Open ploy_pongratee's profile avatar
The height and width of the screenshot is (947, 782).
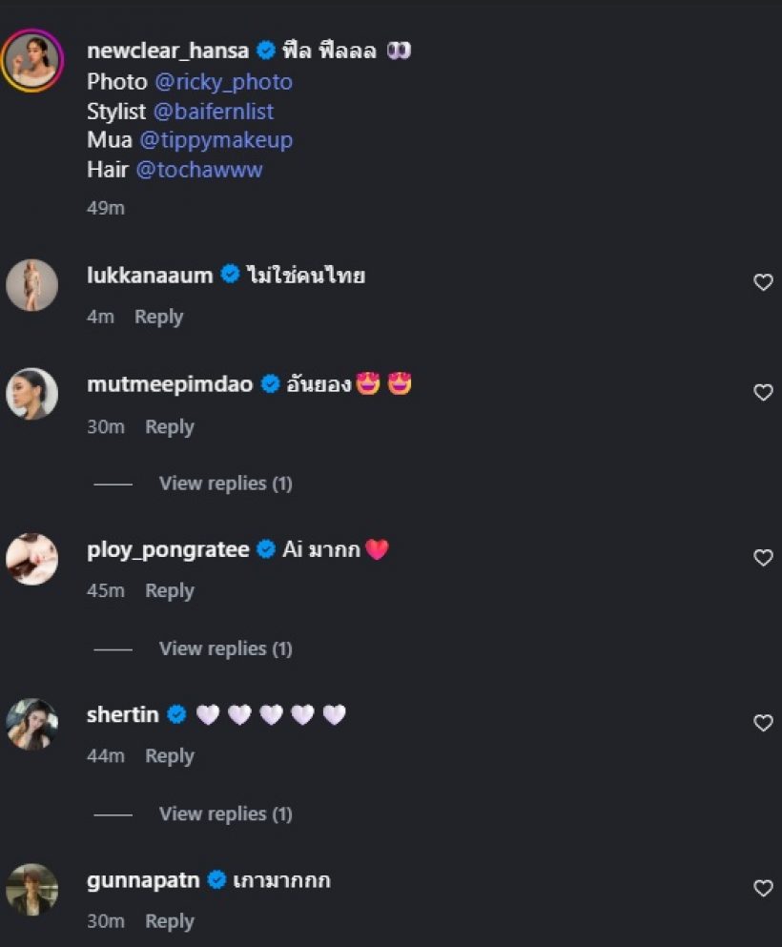click(32, 559)
